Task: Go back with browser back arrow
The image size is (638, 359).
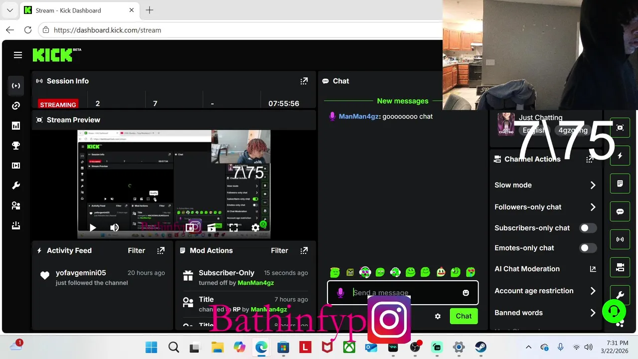Action: click(9, 30)
